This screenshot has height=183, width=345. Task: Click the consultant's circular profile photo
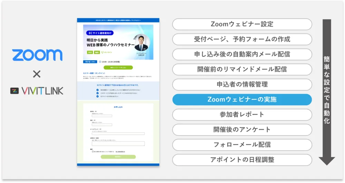click(141, 42)
